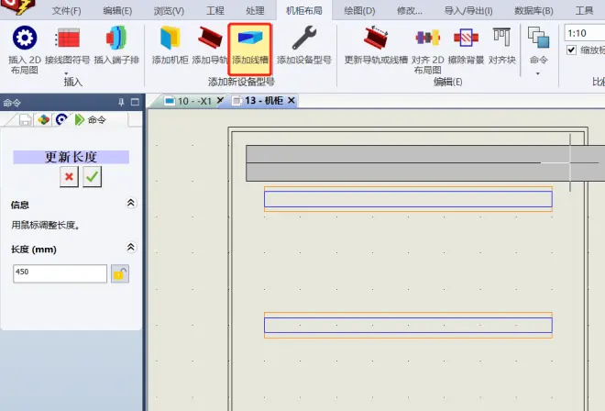Viewport: 605px width, 411px height.
Task: Switch to the Project (工程) tab
Action: click(x=214, y=10)
